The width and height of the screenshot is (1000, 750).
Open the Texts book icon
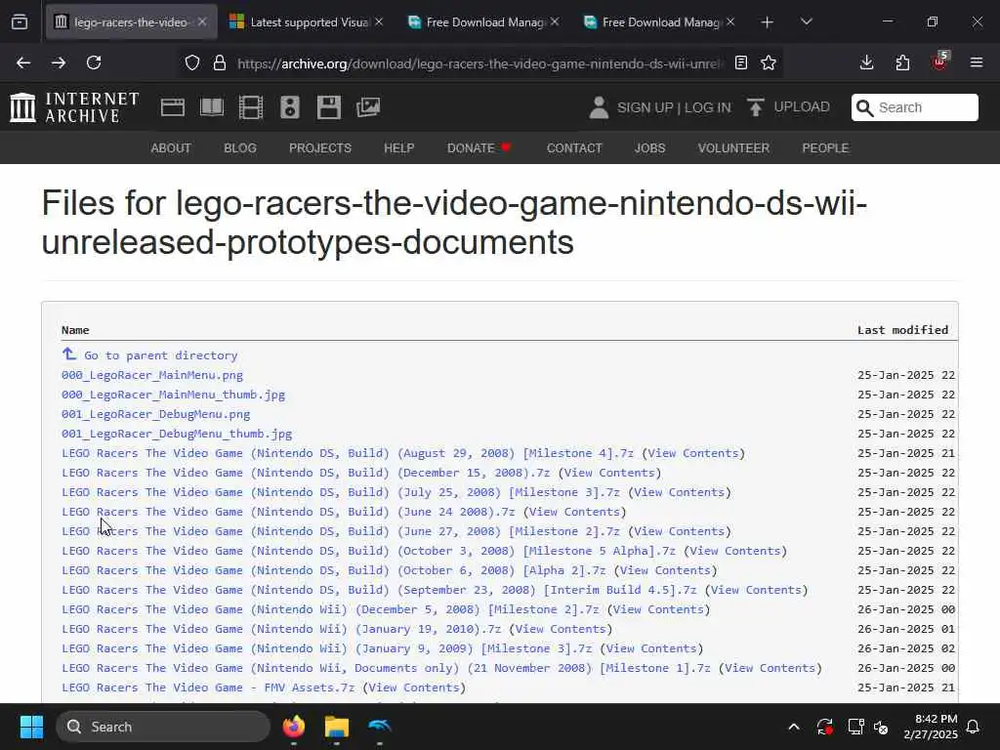click(212, 107)
